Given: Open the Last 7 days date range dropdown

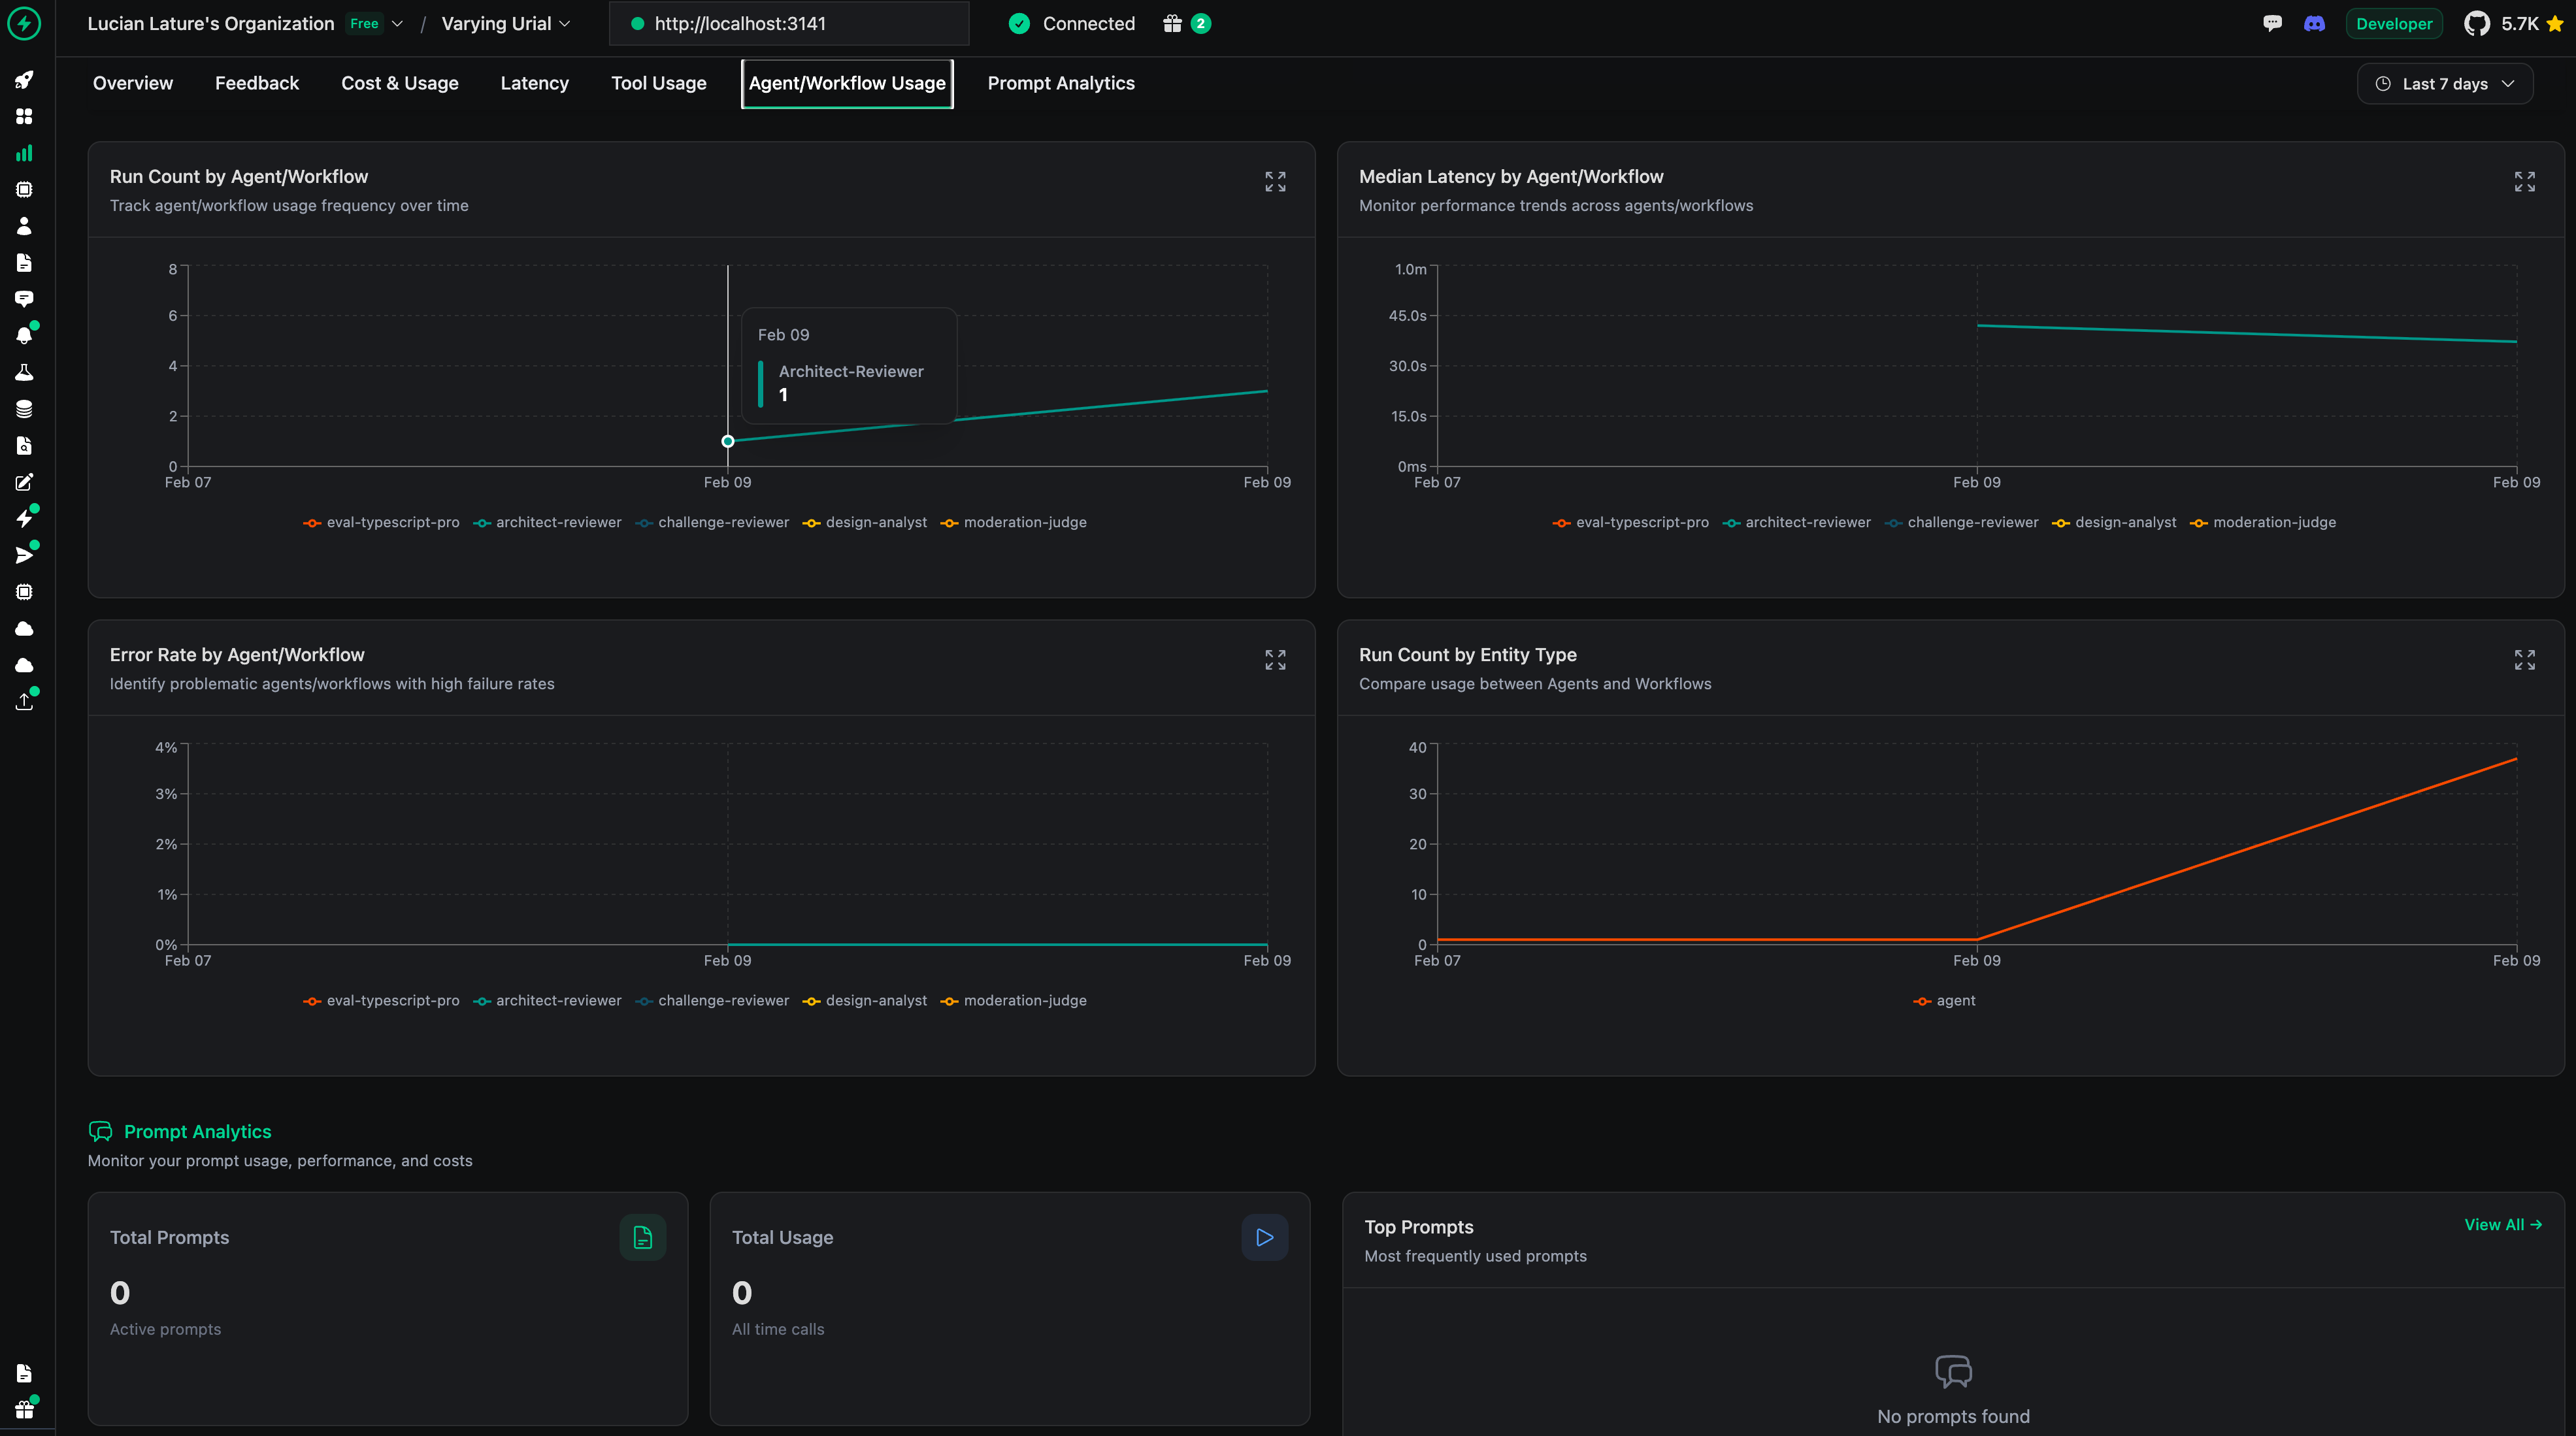Looking at the screenshot, I should [2444, 84].
